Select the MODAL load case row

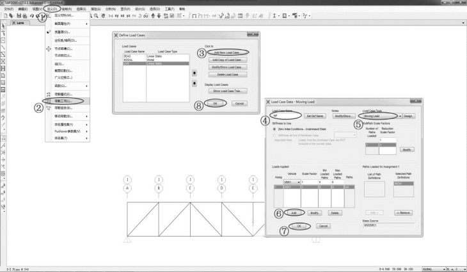coord(156,60)
